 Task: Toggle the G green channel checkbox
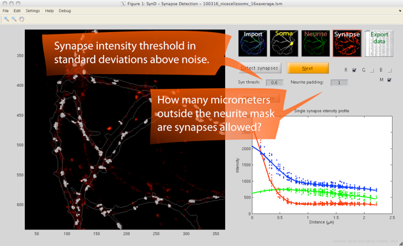coord(372,70)
